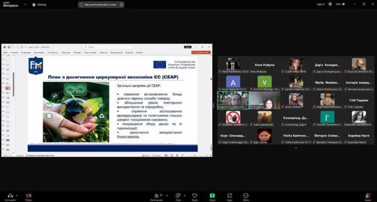377x202 pixels.
Task: Start video with the camera icon
Action: (x=28, y=195)
